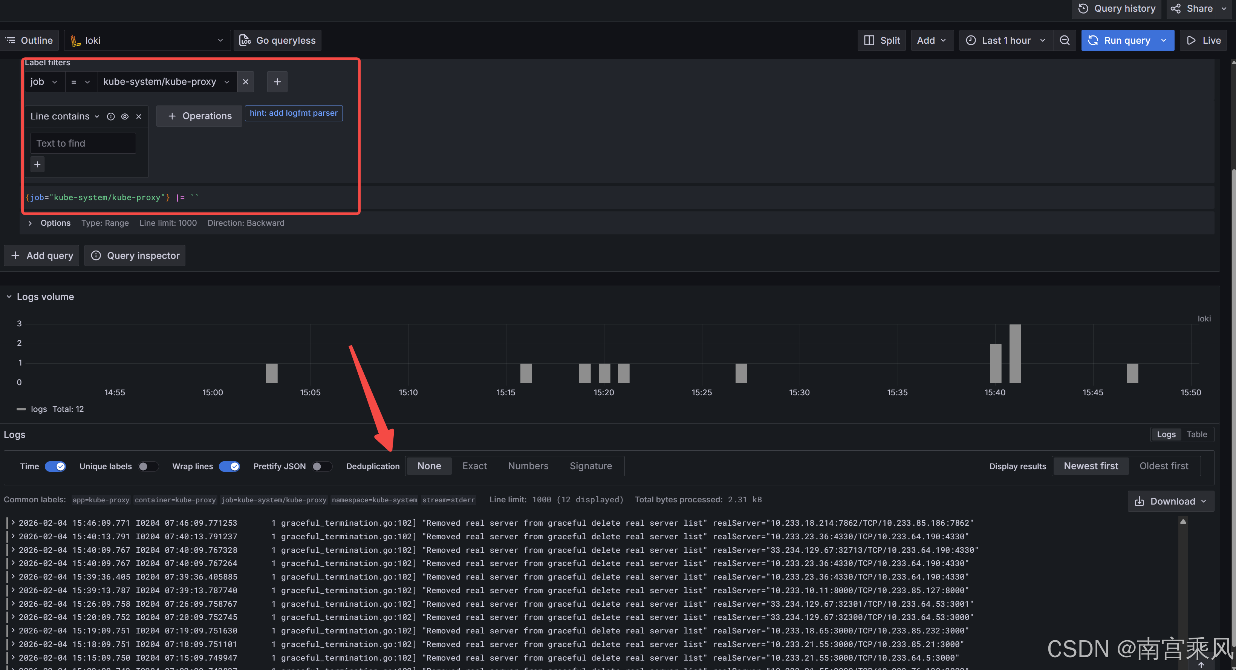The image size is (1236, 670).
Task: Apply the add logfmt parser hint
Action: (294, 113)
